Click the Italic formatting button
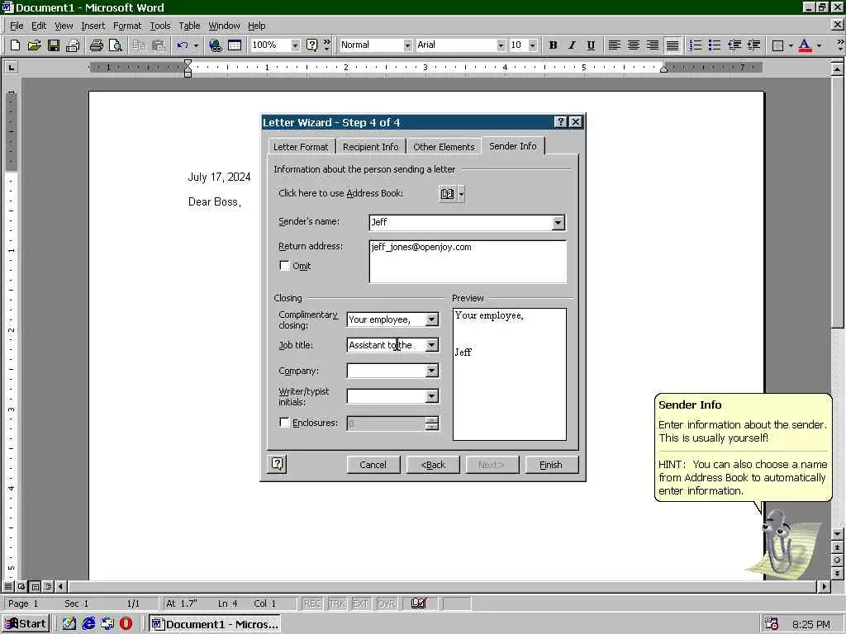Screen dimensions: 846x634 (x=572, y=45)
